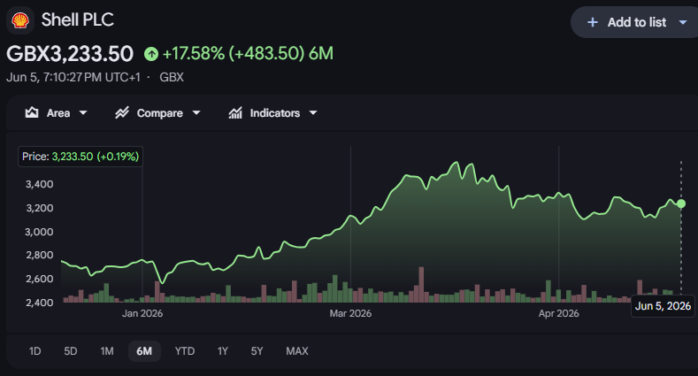Click the tallest red volume bar in March
Screen dimensions: 698x376
coord(421,285)
